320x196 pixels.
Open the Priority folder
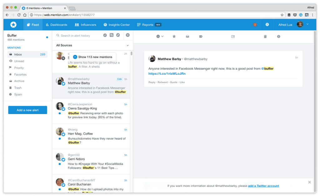27,68
